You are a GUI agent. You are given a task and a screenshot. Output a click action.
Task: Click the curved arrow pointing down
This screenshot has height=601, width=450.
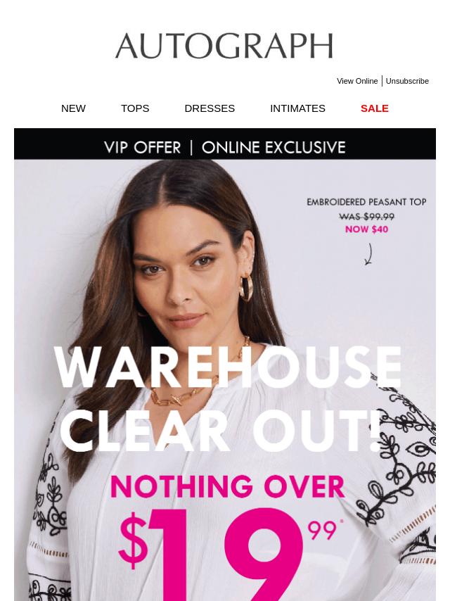coord(369,254)
